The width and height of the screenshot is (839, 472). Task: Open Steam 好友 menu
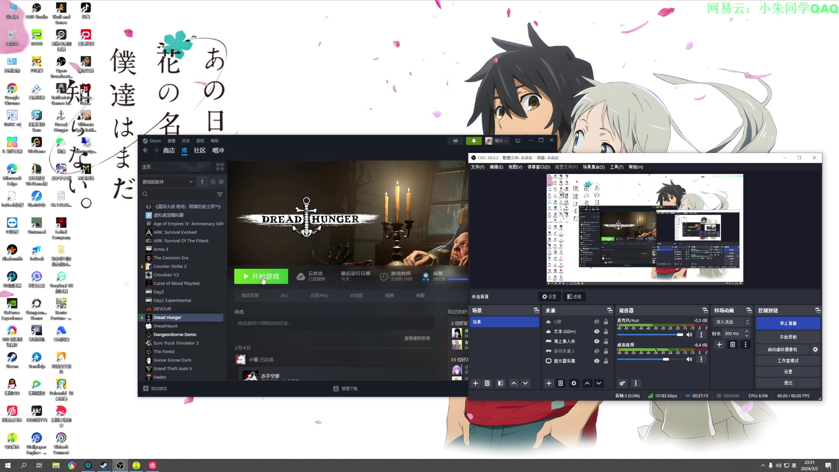[186, 141]
